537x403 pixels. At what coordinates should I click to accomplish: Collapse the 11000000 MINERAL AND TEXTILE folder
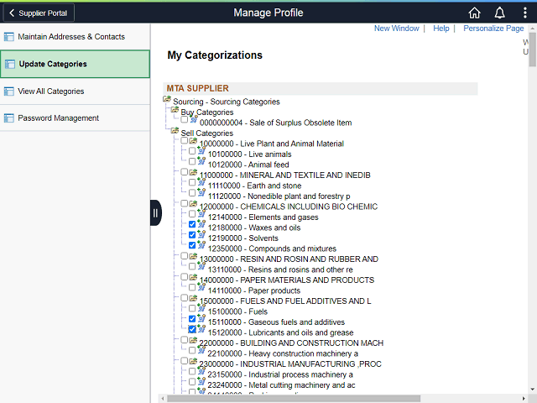[x=193, y=172]
